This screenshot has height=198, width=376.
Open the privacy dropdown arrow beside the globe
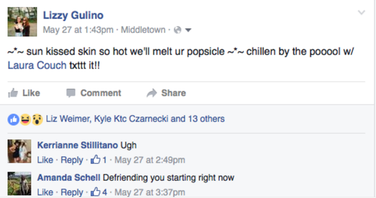tap(188, 30)
